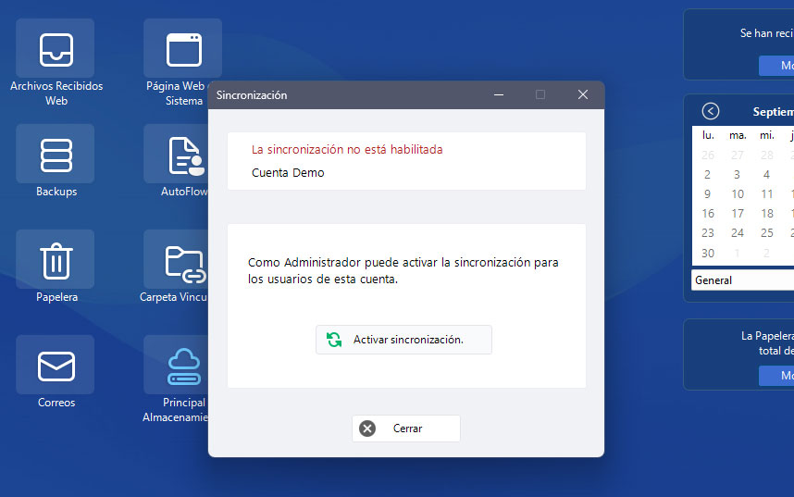Launch the AutoFlow icon
The width and height of the screenshot is (794, 497).
click(176, 154)
